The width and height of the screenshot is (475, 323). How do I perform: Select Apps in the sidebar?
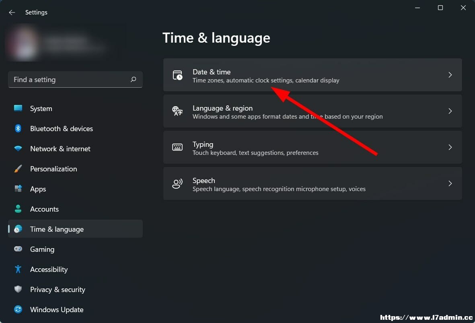pos(75,189)
